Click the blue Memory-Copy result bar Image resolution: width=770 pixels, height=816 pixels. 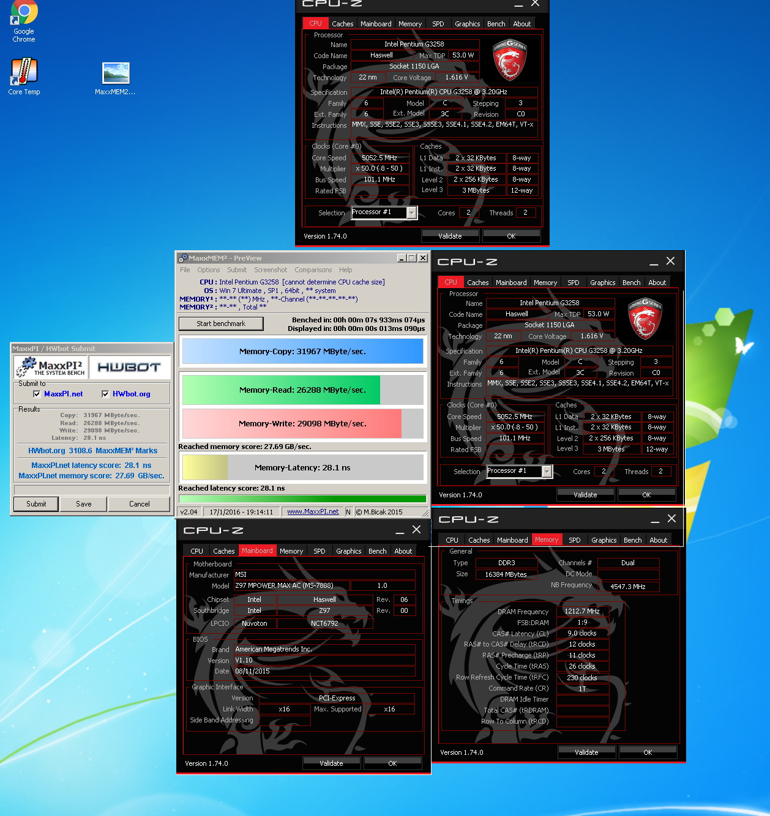(x=302, y=352)
